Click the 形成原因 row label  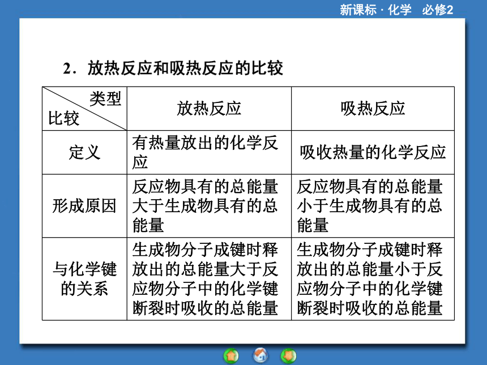tap(84, 206)
